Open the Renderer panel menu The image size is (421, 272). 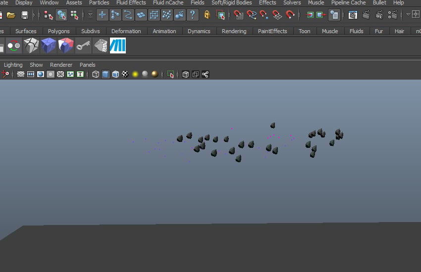pos(61,65)
